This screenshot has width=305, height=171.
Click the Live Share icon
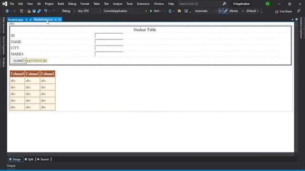[x=276, y=11]
